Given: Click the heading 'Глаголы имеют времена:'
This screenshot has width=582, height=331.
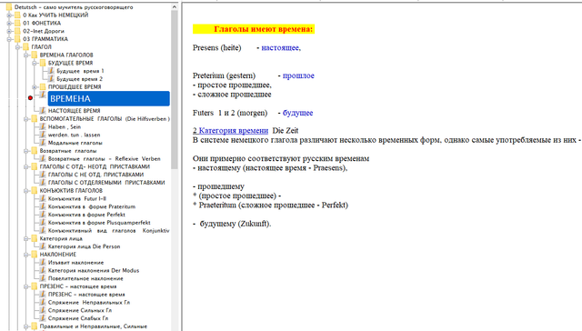Looking at the screenshot, I should pos(264,29).
